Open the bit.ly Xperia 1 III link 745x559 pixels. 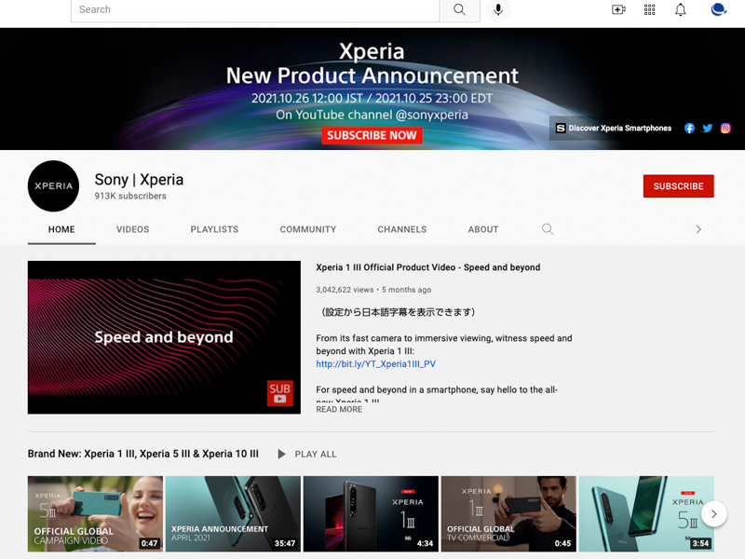[x=374, y=363]
